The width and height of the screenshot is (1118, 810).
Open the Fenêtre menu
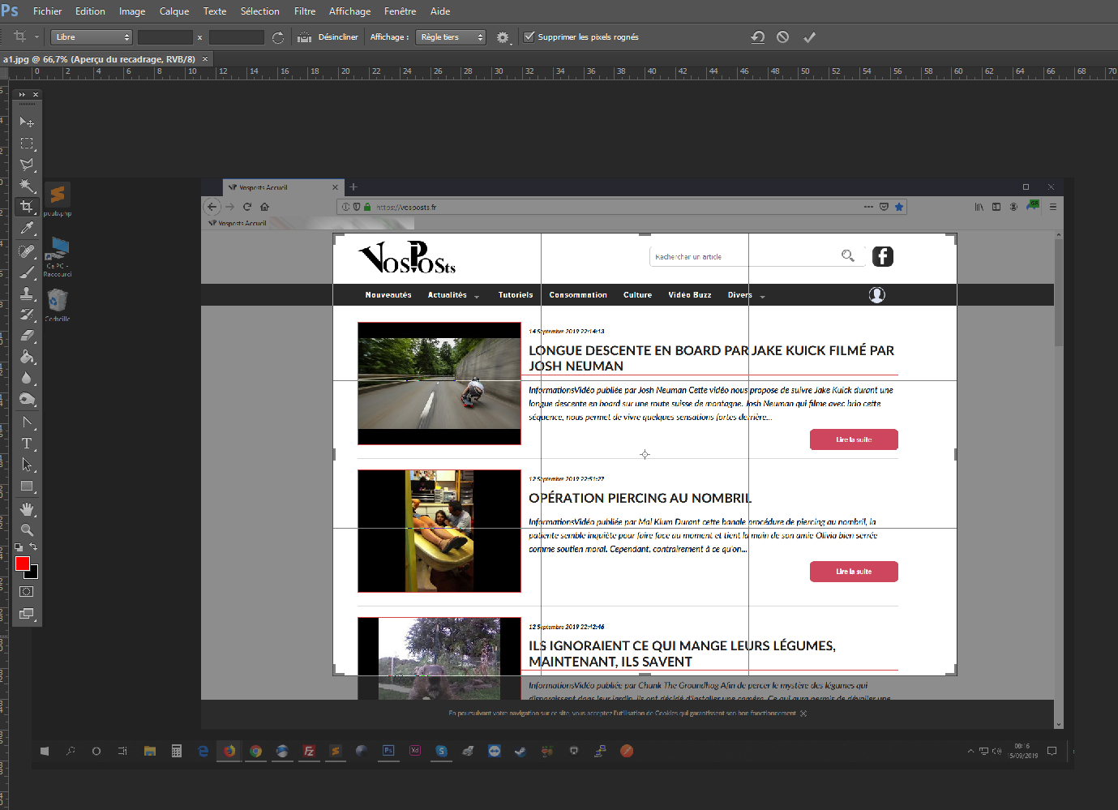tap(400, 11)
